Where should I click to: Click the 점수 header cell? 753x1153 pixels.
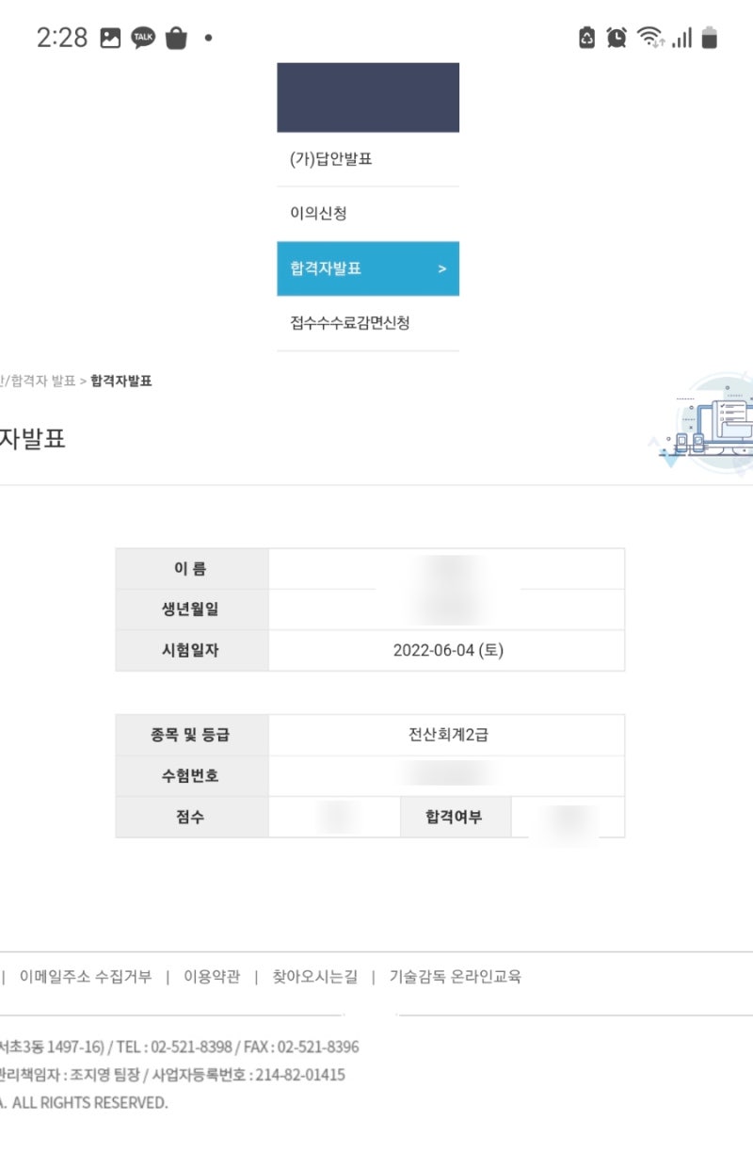tap(192, 817)
